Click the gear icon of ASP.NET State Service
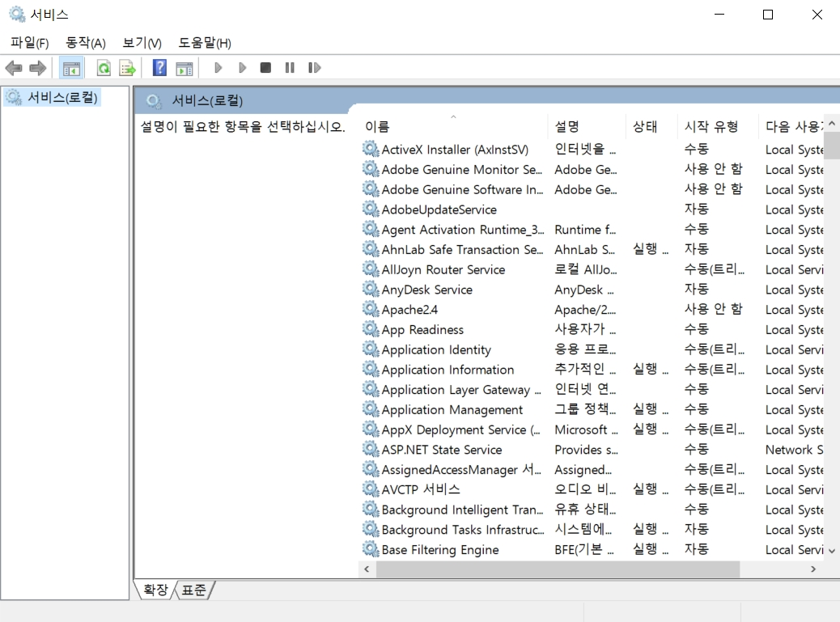Viewport: 840px width, 622px height. (x=370, y=449)
